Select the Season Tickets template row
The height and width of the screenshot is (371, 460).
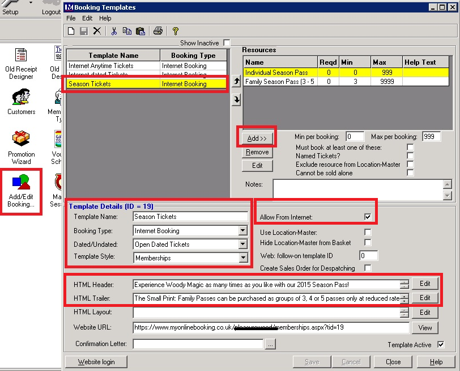[x=147, y=84]
